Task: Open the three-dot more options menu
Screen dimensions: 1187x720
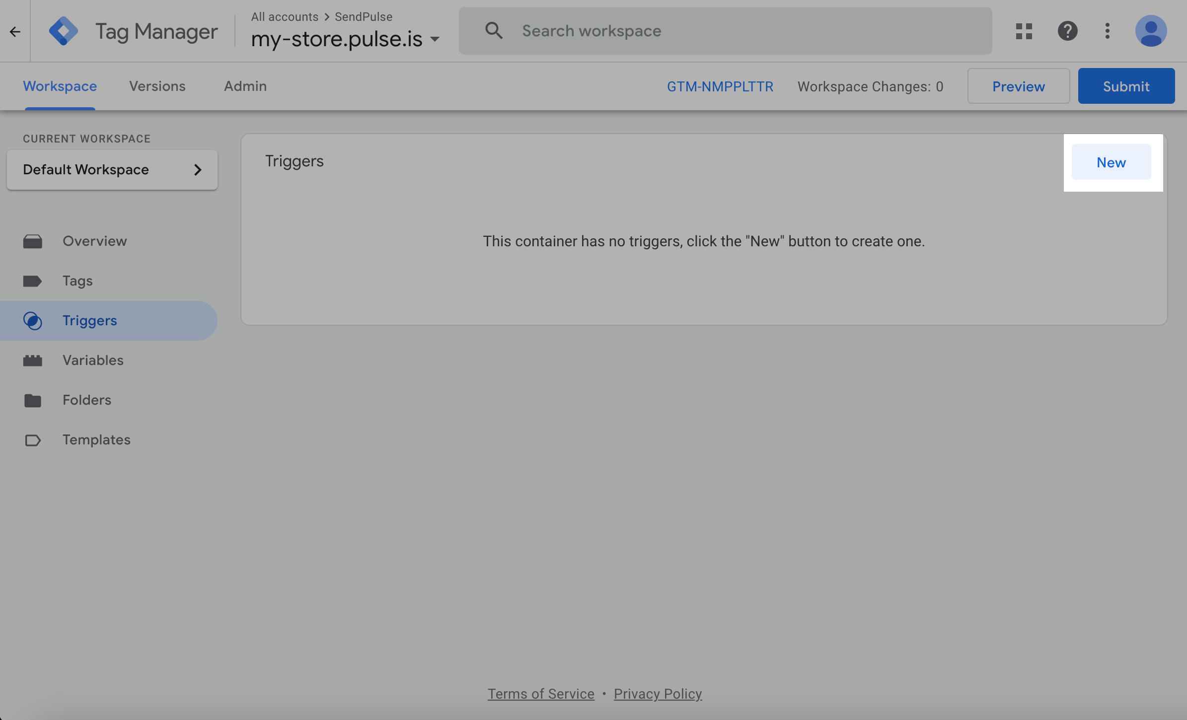Action: click(1107, 31)
